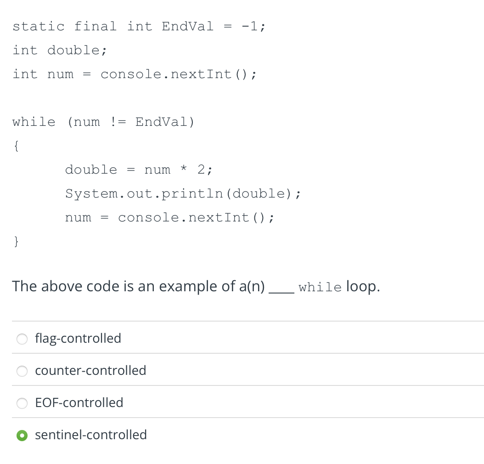Select the sentinel-controlled radio button

22,435
